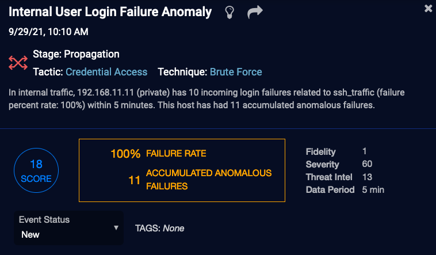Image resolution: width=436 pixels, height=255 pixels.
Task: Expand the Event Status dropdown
Action: (68, 228)
